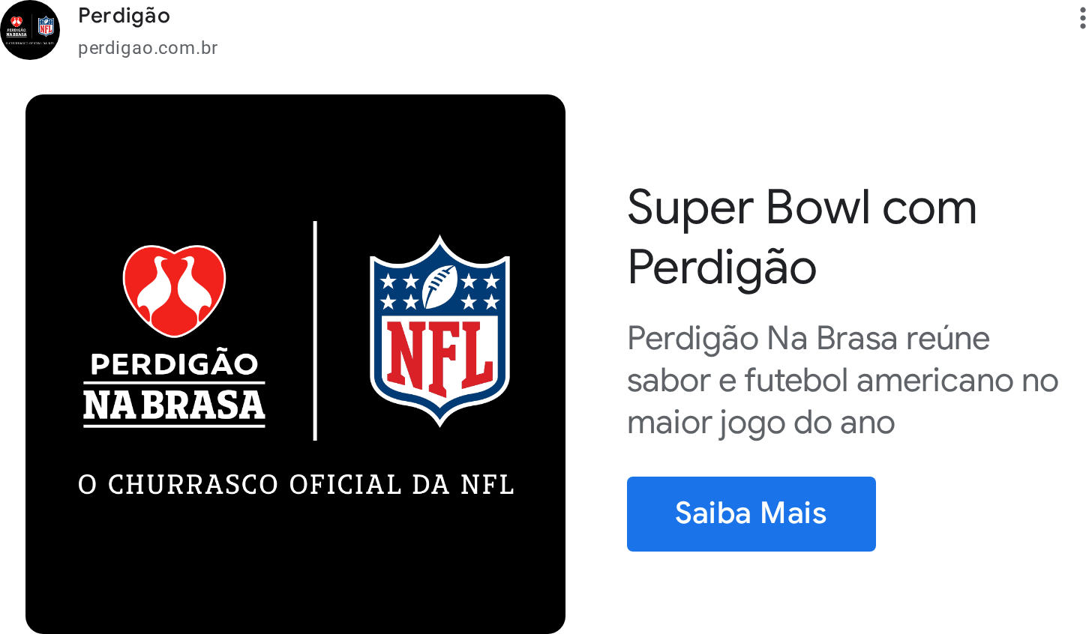1086x634 pixels.
Task: Click the black area below the tagline
Action: coord(295,566)
